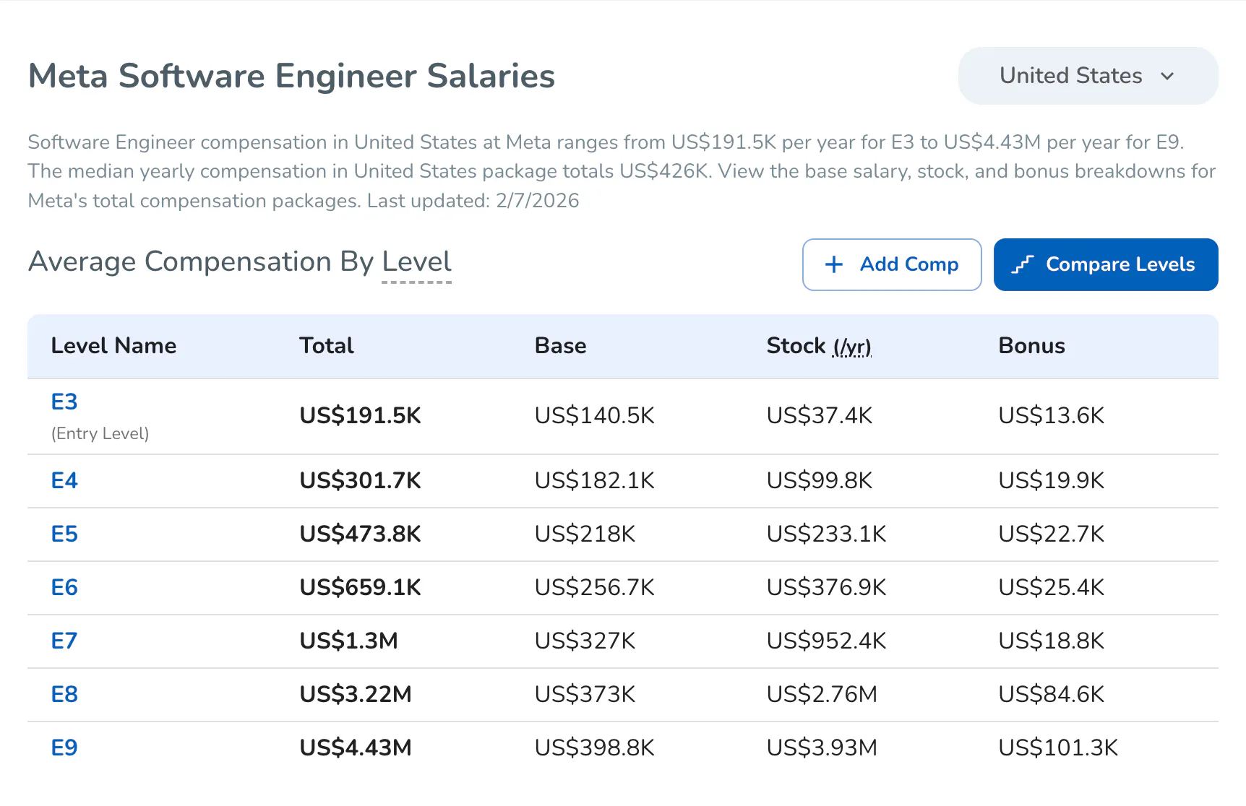The width and height of the screenshot is (1246, 806).
Task: Open the E3 entry level link
Action: pos(64,402)
